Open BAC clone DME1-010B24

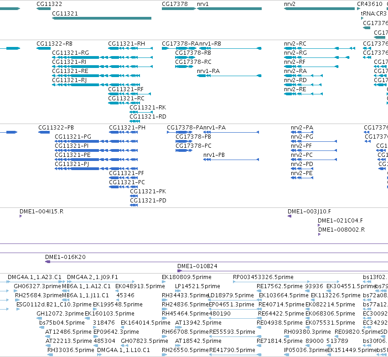[x=283, y=271]
